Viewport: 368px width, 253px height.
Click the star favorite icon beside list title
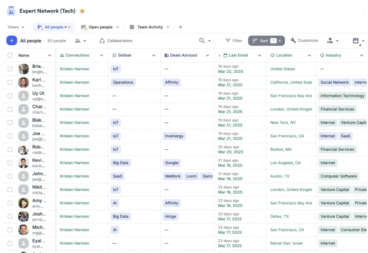pyautogui.click(x=82, y=11)
